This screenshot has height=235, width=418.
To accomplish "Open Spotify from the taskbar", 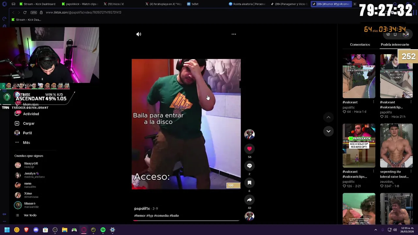I will pos(103,230).
